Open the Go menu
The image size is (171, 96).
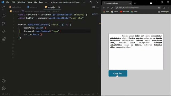(x=36, y=2)
